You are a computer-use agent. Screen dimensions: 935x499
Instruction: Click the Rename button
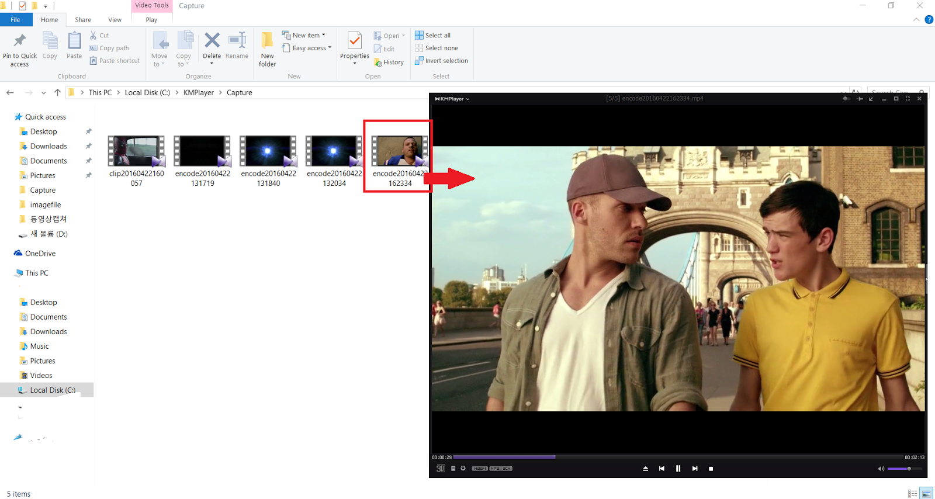237,46
